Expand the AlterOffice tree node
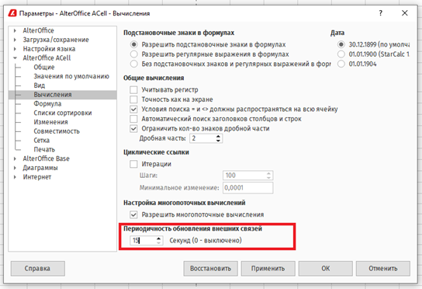 (15, 30)
